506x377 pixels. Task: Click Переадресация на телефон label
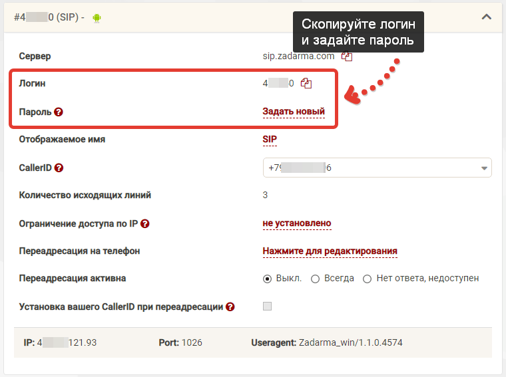pos(79,251)
